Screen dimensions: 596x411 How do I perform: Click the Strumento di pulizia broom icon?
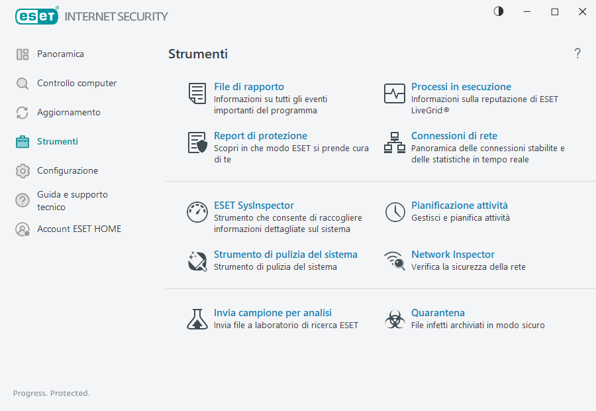tap(197, 261)
